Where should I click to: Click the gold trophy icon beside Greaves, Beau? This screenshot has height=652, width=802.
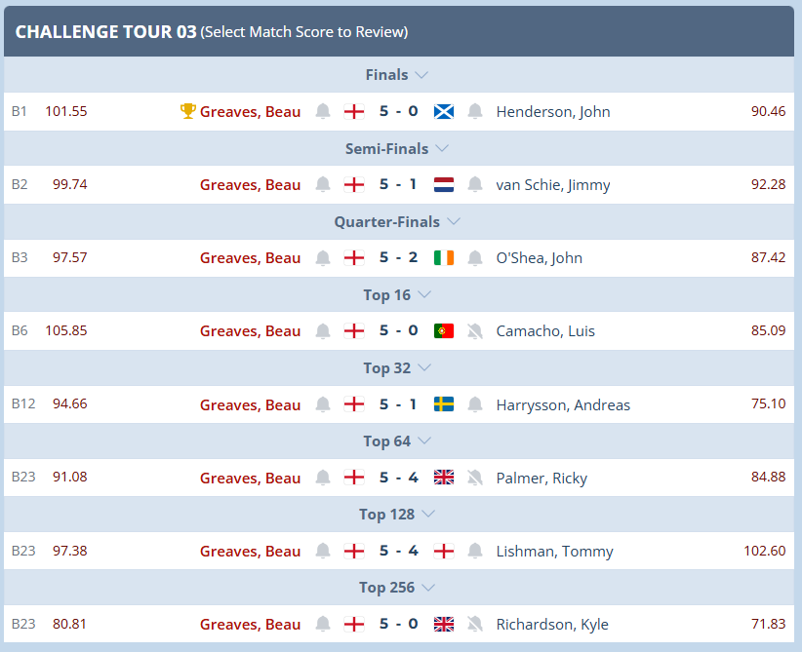click(187, 111)
